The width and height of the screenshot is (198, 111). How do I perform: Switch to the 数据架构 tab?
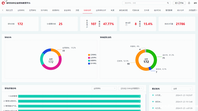coord(56,10)
